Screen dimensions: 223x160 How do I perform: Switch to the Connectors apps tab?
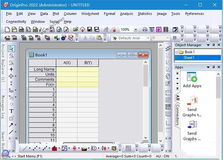click(178, 115)
